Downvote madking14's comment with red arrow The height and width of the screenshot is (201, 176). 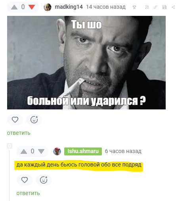coord(32,7)
